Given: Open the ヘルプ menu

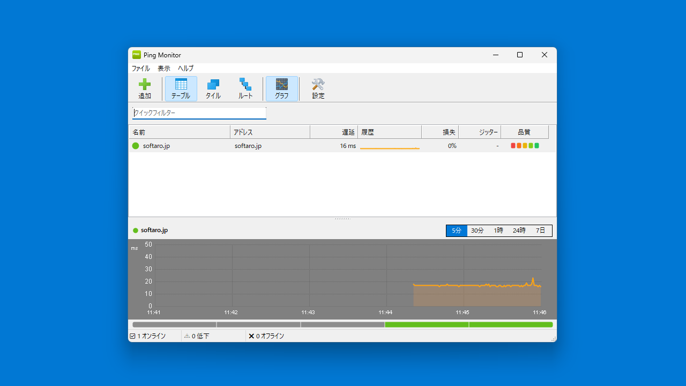Looking at the screenshot, I should (x=185, y=68).
